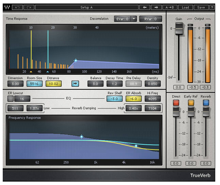Click the Redo arrow button
This screenshot has width=220, height=185.
[29, 7]
